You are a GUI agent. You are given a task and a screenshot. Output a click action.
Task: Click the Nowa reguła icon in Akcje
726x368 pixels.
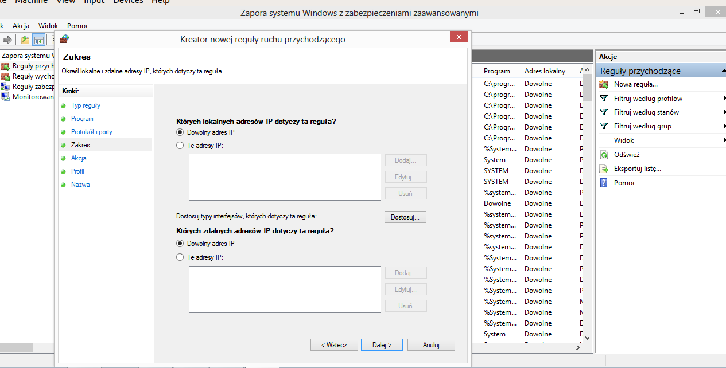[603, 84]
